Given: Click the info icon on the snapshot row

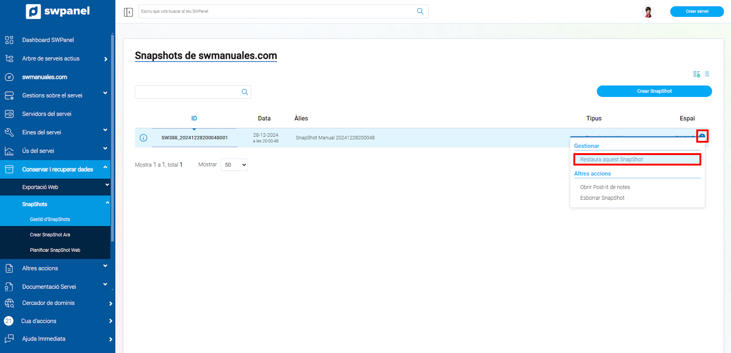Looking at the screenshot, I should point(143,138).
